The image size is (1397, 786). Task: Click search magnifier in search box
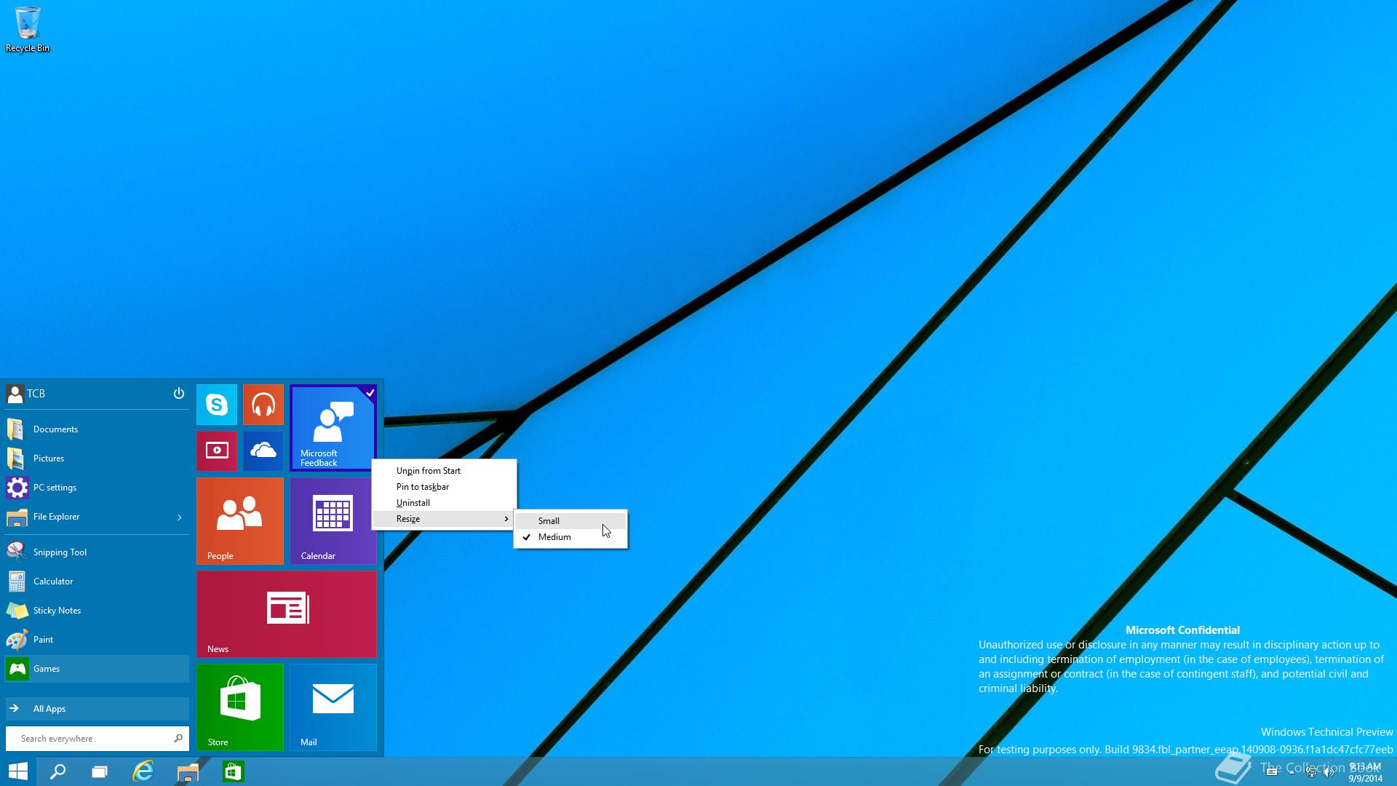[x=178, y=739]
